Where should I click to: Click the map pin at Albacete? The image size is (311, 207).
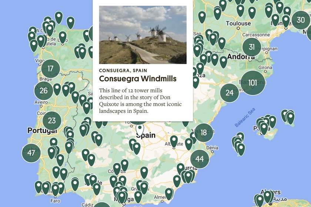[x=174, y=141]
